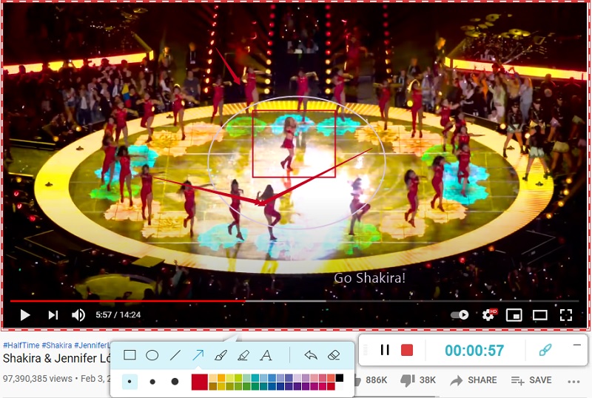Pick the black color swatch
592x398 pixels.
coord(340,378)
